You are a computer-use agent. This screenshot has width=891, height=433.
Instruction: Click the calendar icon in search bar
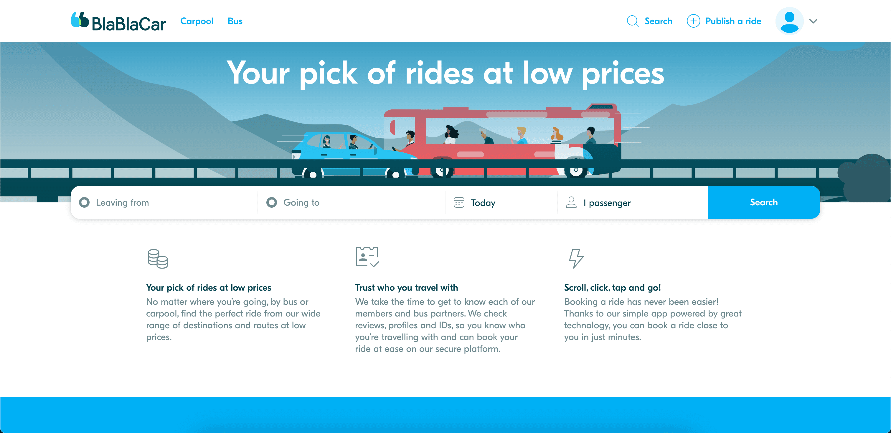[459, 202]
